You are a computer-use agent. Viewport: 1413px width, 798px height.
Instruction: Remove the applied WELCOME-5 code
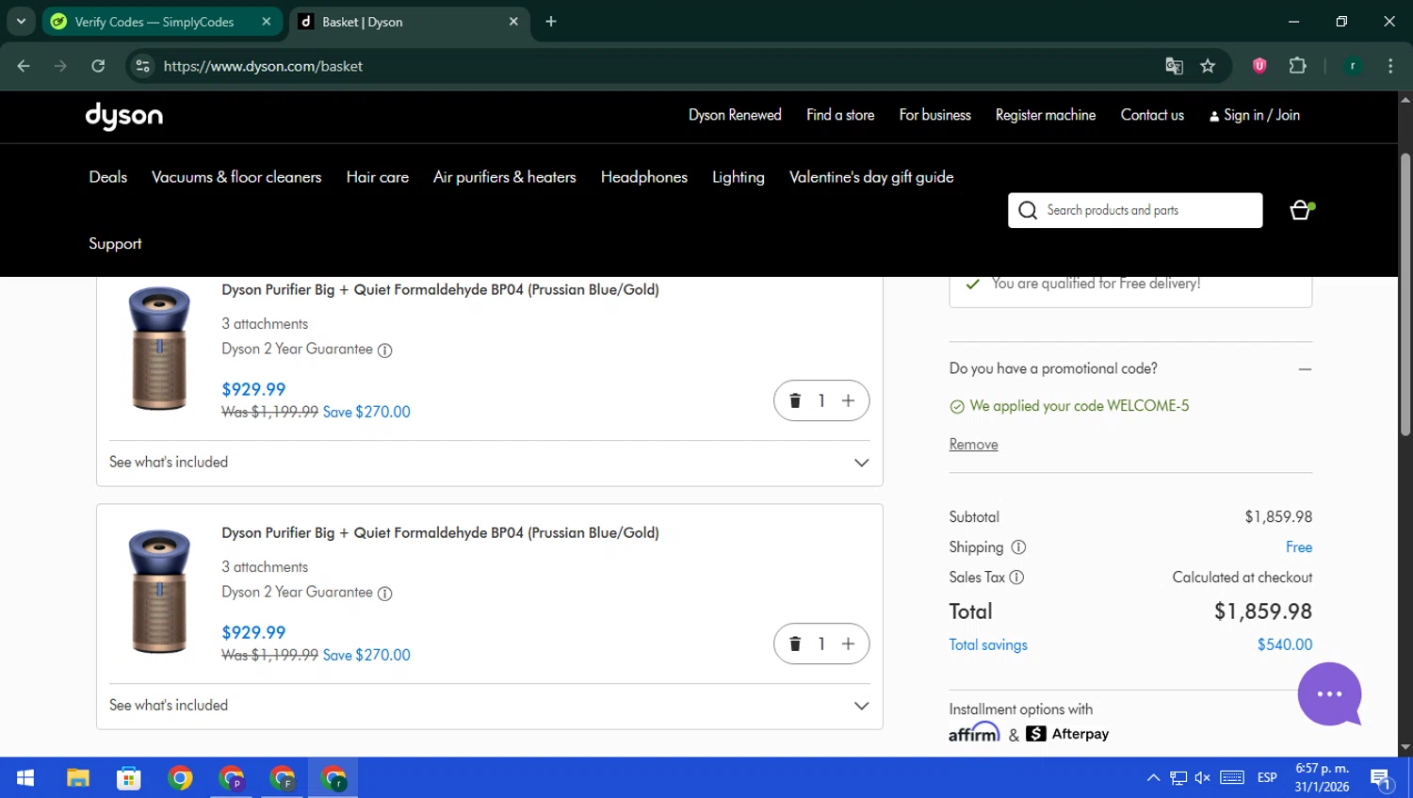coord(973,445)
